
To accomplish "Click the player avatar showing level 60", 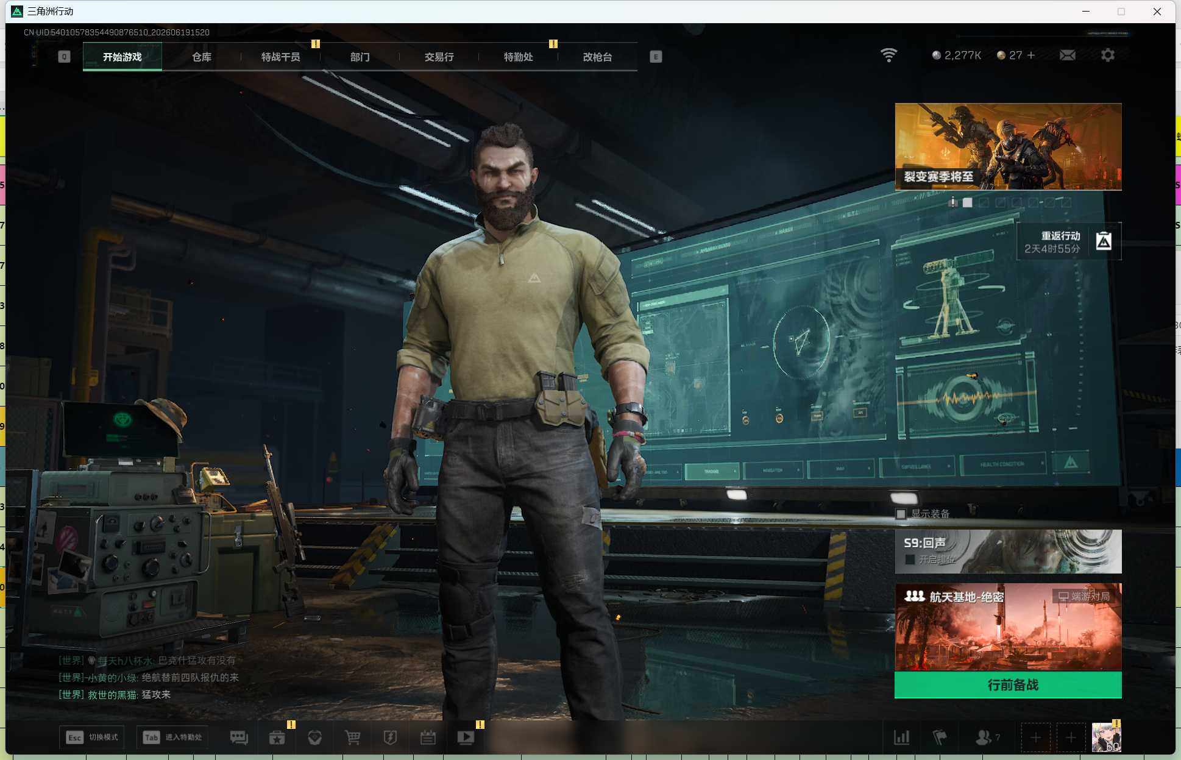I will pos(1106,737).
